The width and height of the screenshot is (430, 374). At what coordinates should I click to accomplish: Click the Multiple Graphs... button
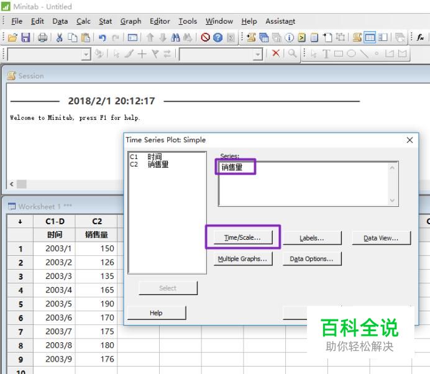243,258
